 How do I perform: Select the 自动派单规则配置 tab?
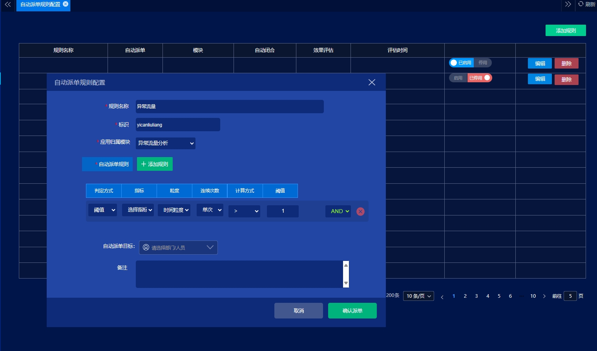[40, 4]
